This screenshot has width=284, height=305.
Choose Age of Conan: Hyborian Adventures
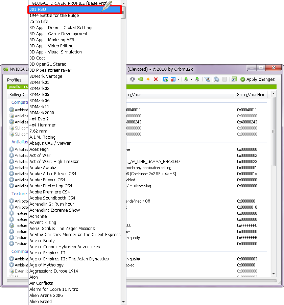pos(75,247)
